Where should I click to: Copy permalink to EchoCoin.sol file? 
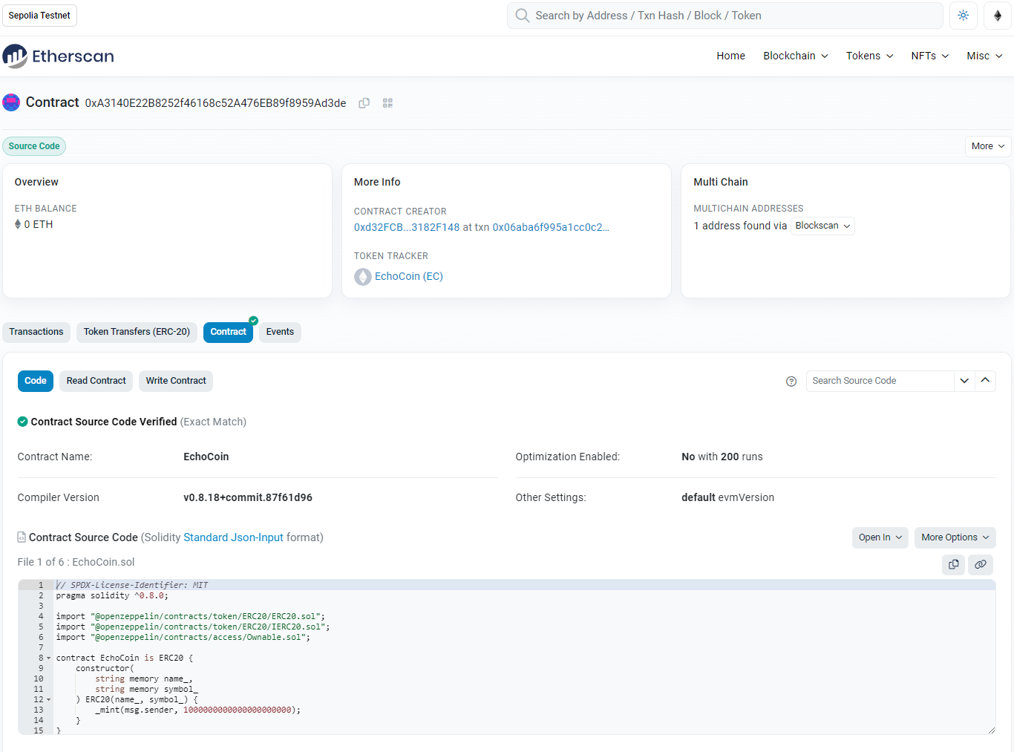pos(981,565)
